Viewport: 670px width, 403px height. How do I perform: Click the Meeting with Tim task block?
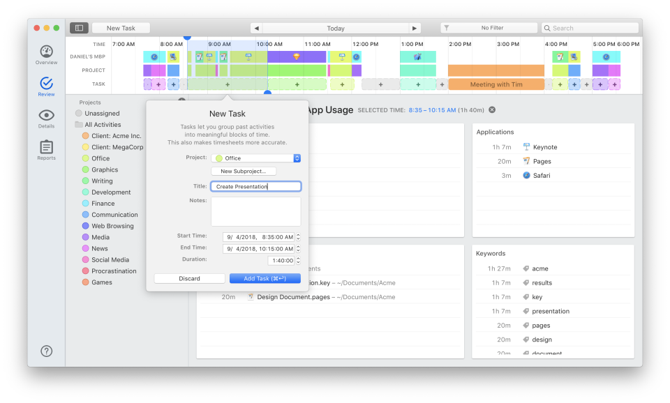pos(496,84)
